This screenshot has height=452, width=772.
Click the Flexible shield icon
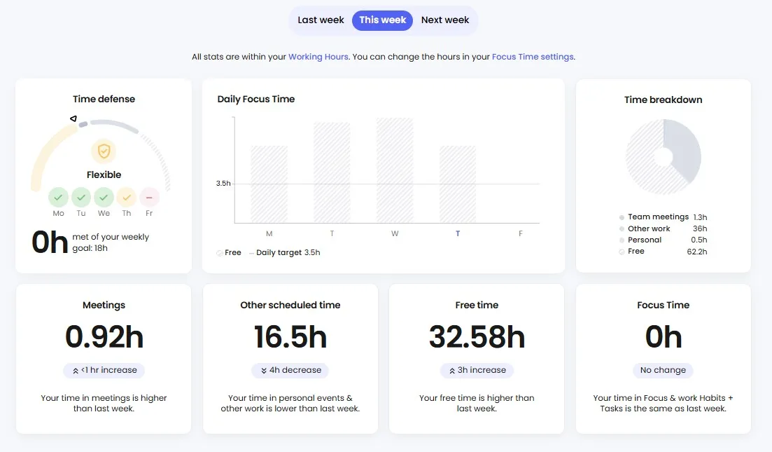point(104,151)
